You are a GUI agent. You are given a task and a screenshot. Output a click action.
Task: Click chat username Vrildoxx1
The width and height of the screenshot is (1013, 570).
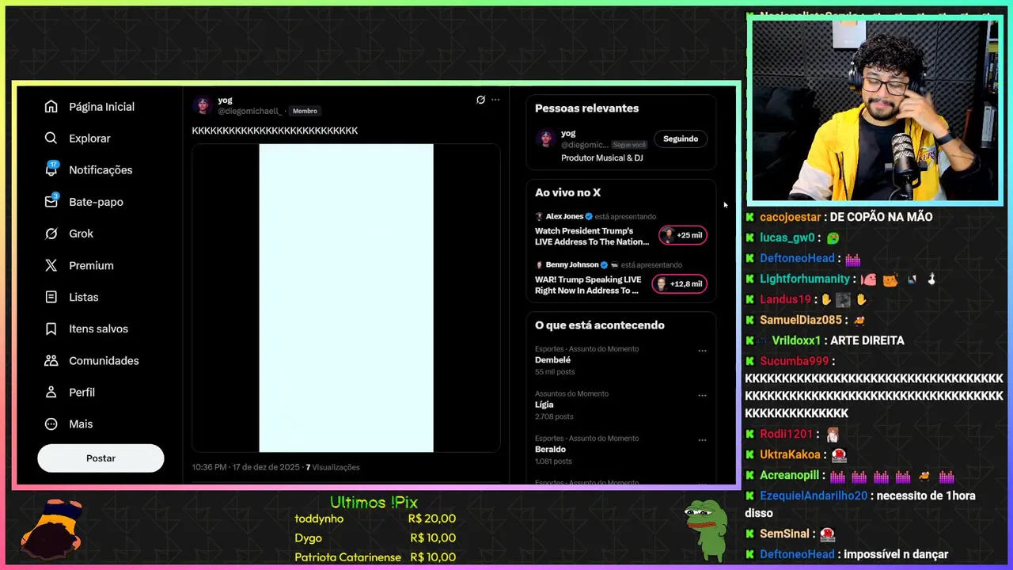[x=796, y=340]
